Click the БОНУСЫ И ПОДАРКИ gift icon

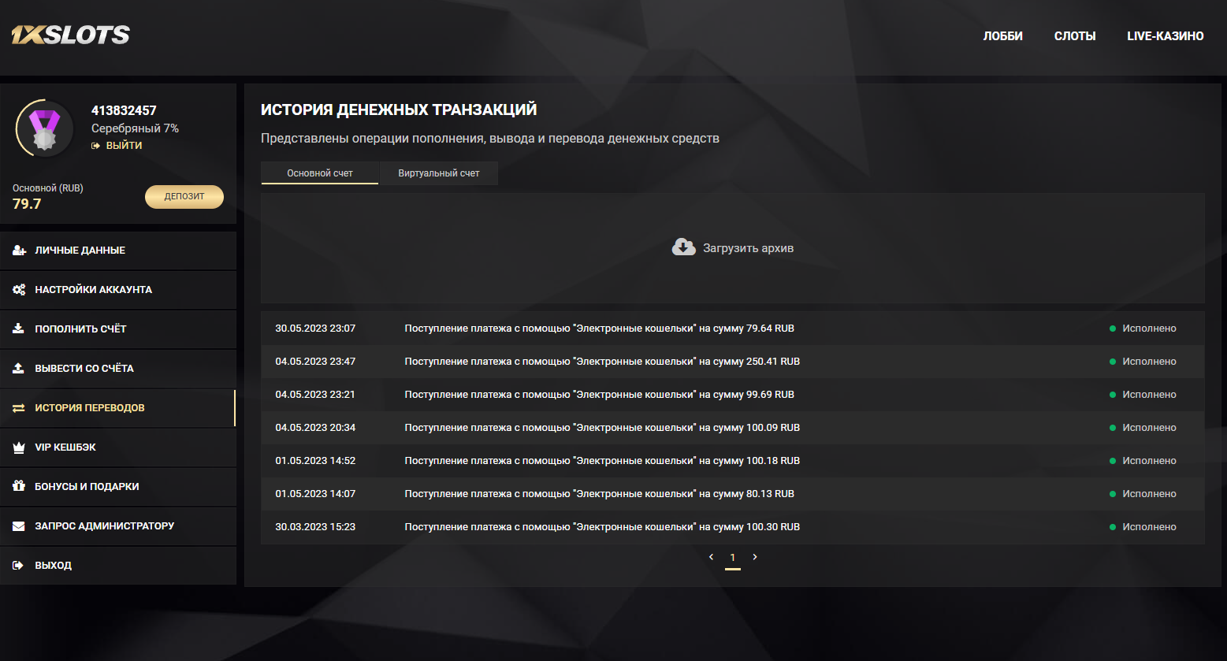[19, 487]
